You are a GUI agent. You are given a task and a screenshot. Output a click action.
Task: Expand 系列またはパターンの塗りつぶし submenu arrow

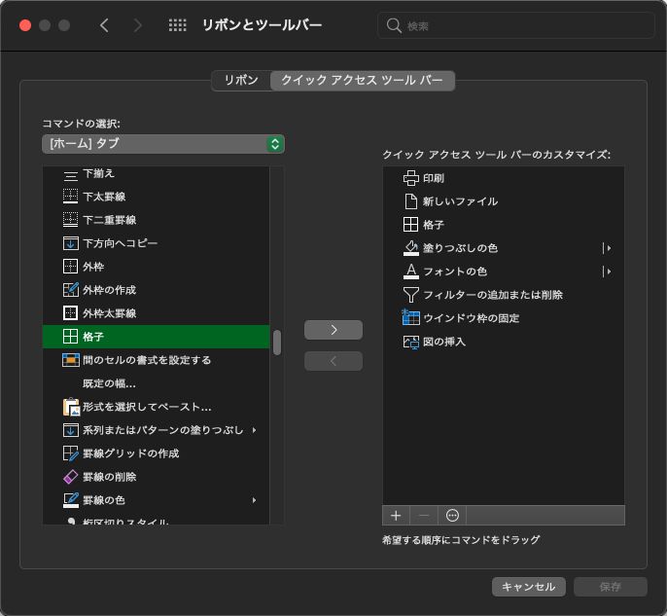point(254,430)
